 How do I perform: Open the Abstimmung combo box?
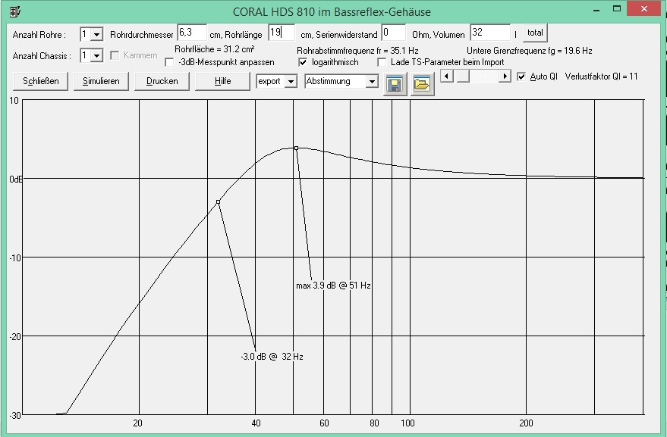click(371, 82)
